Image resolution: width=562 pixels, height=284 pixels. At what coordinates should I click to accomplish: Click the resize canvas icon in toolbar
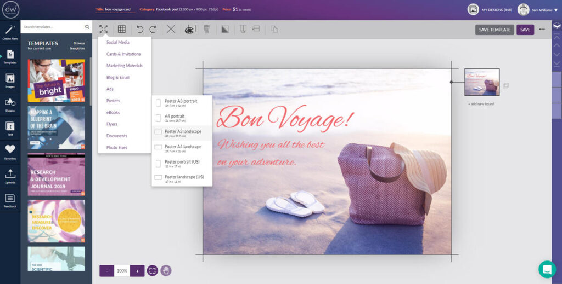[103, 30]
